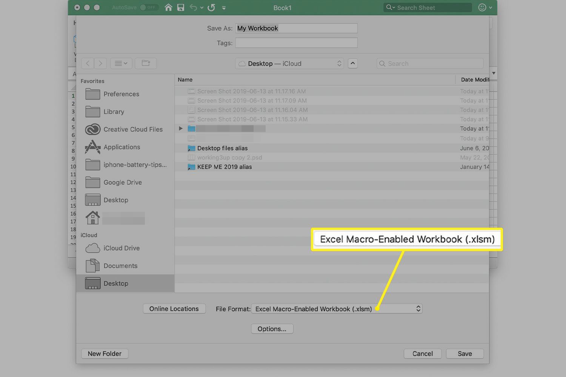The width and height of the screenshot is (566, 377).
Task: Select Preferences in Favorites sidebar
Action: pos(125,94)
